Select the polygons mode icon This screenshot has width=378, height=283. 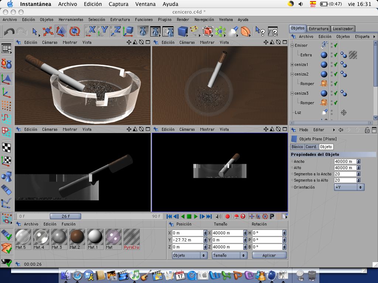click(x=6, y=132)
